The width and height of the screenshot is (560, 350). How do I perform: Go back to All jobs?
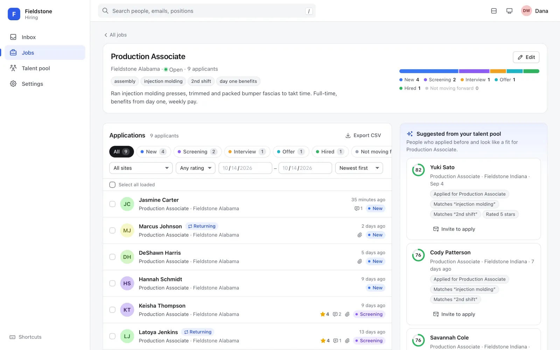click(115, 35)
